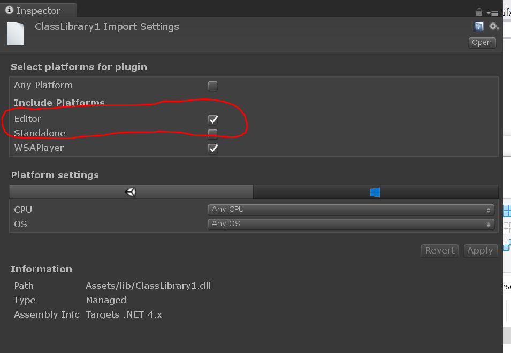Uncheck the WSAPlayer checkbox
Screen dimensions: 511x353
[213, 148]
